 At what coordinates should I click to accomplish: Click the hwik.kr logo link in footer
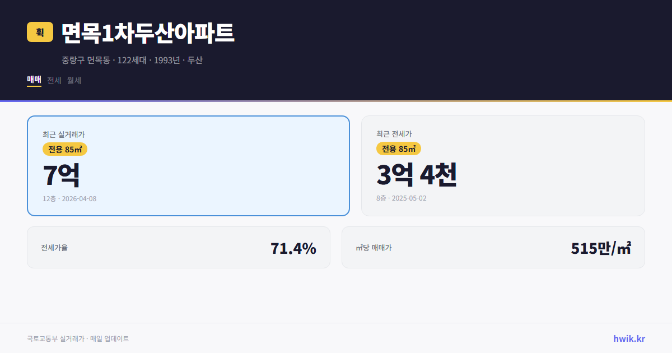tap(628, 338)
